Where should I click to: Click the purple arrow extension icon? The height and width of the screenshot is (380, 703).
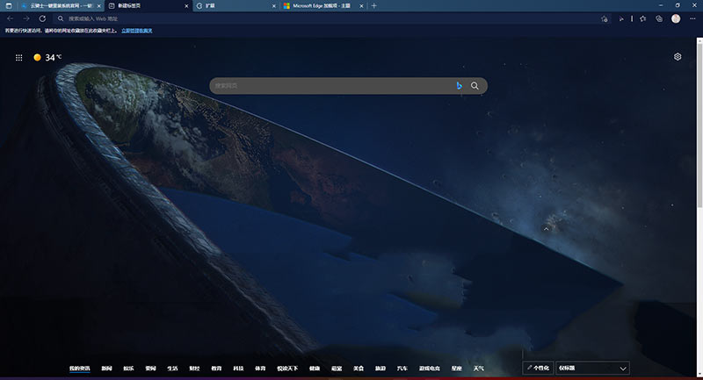click(x=621, y=18)
